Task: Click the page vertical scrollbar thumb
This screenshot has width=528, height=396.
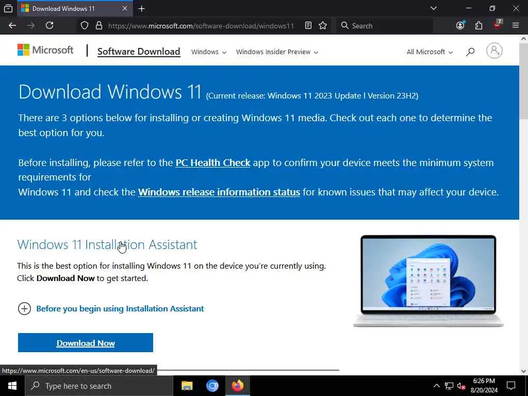Action: [524, 82]
